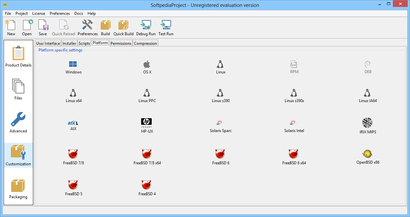Switch to the Platform tab

tap(100, 43)
